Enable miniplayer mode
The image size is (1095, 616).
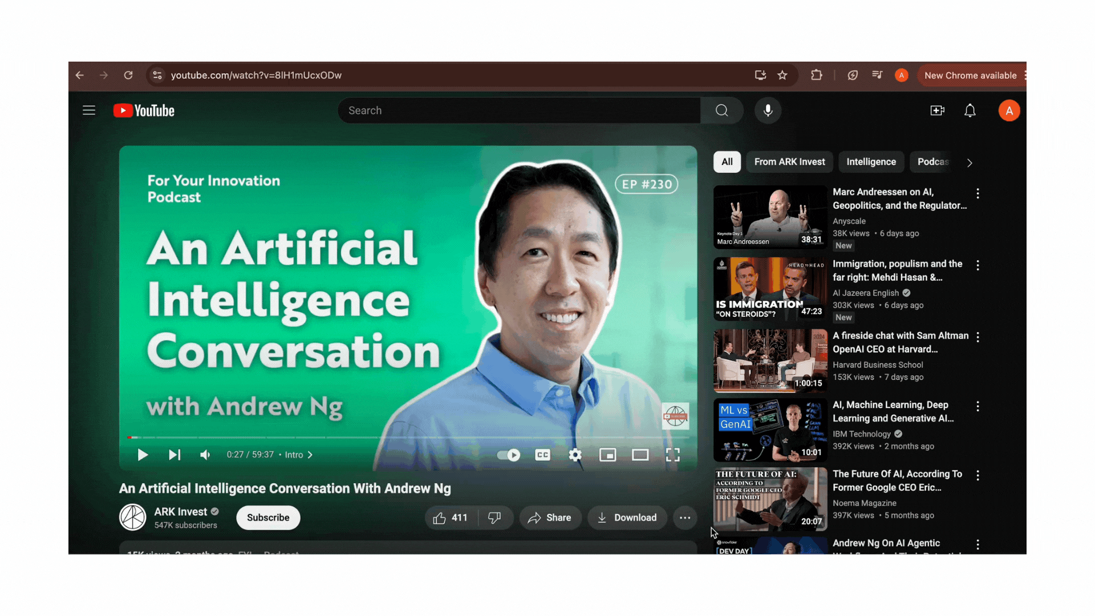pos(608,455)
